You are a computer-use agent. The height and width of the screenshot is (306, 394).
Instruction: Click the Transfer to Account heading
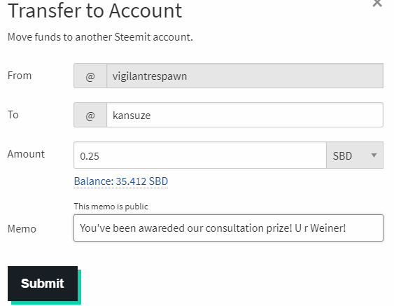(94, 11)
